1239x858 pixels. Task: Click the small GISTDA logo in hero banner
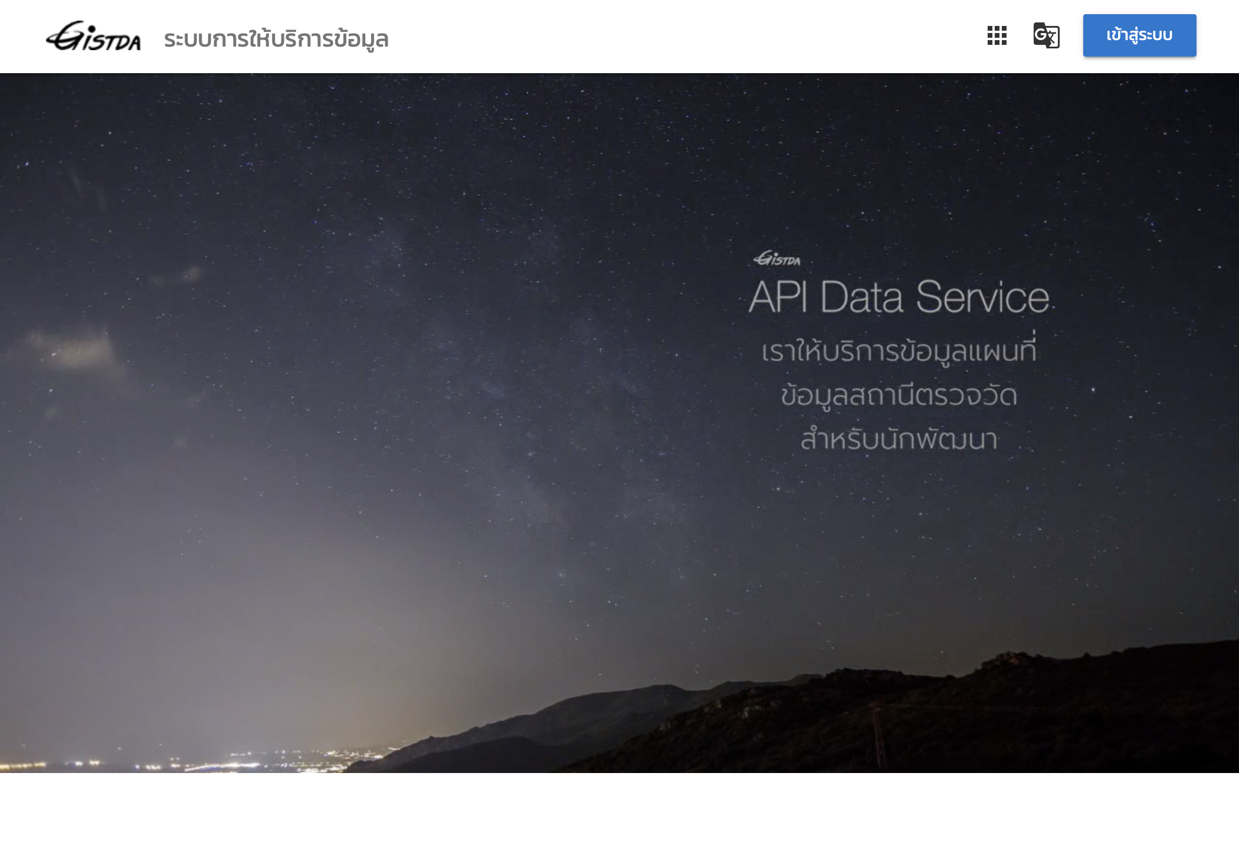777,258
